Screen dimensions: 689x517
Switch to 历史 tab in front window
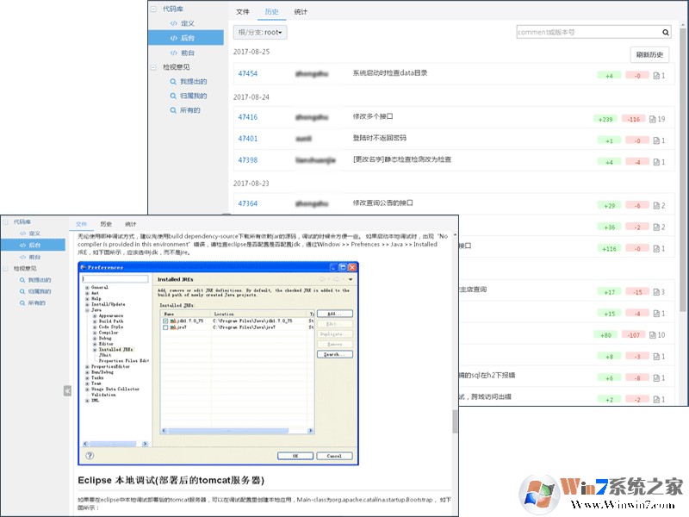pyautogui.click(x=106, y=223)
